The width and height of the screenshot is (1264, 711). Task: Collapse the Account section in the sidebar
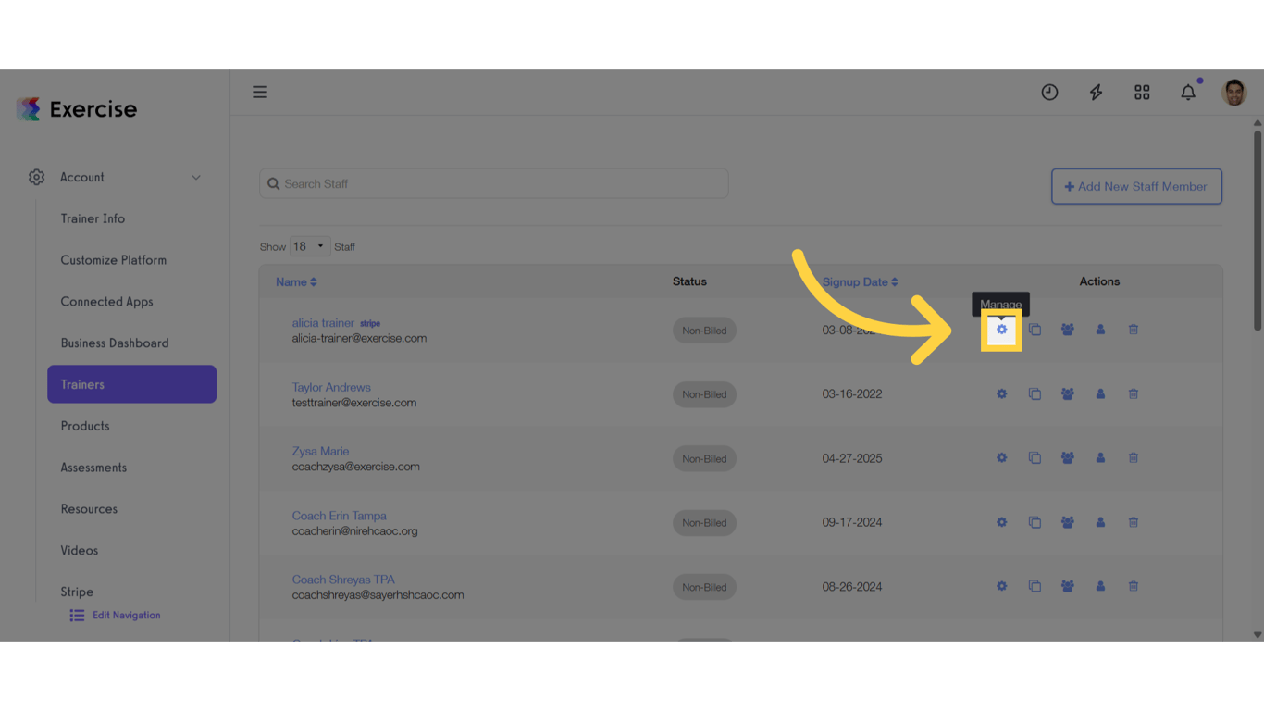[x=196, y=178]
